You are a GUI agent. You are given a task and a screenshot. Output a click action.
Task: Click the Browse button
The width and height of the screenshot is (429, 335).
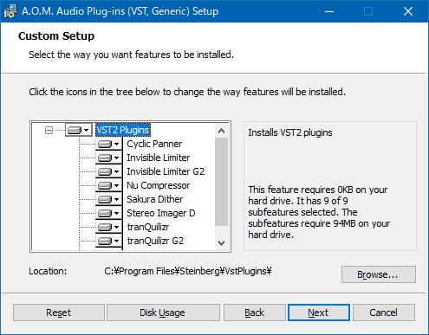[379, 274]
